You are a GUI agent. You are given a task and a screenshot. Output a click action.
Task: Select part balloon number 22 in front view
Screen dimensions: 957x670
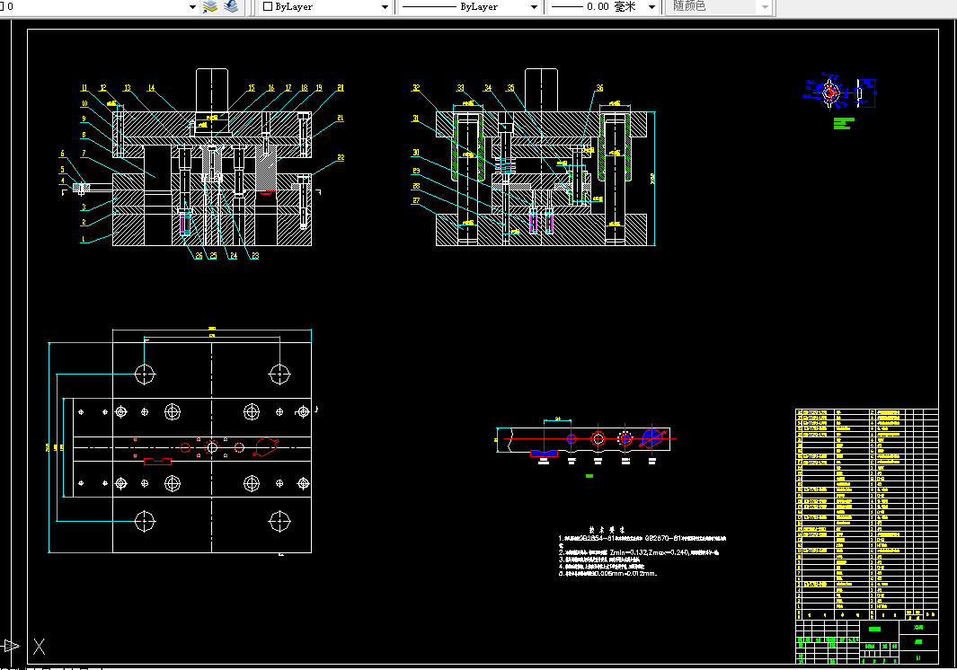[341, 157]
